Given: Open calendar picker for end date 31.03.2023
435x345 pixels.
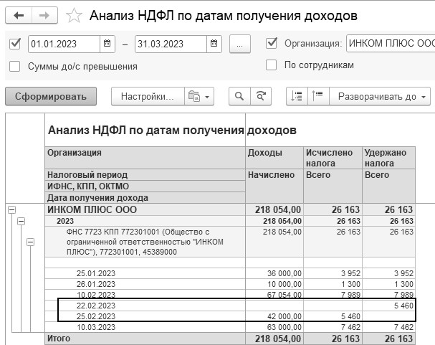Looking at the screenshot, I should [x=214, y=44].
